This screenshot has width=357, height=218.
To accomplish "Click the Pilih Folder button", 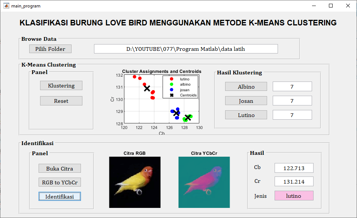I will pos(50,49).
